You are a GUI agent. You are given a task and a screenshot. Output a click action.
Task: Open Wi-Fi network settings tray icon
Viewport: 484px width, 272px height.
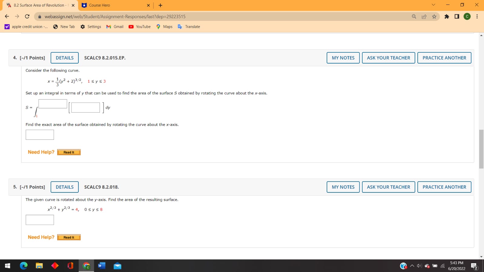[x=443, y=266]
